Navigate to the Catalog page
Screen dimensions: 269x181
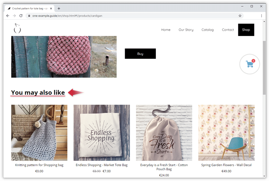(x=207, y=30)
